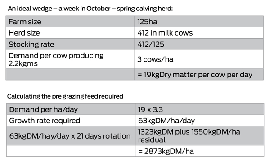The width and height of the screenshot is (270, 162).
Task: Click the empty cell left of '= 2873kgDM/ha'
Action: click(x=71, y=151)
